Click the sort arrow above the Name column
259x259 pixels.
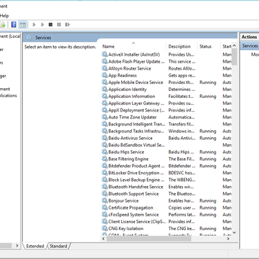click(134, 43)
